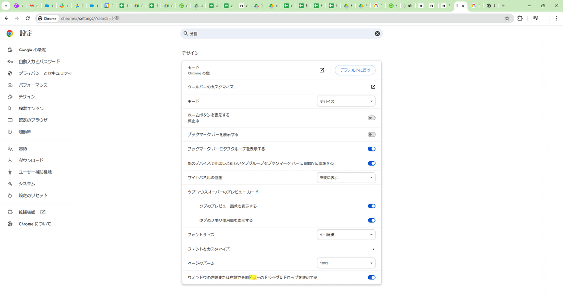This screenshot has width=563, height=301.
Task: Open a new tab with the + button
Action: pyautogui.click(x=502, y=6)
